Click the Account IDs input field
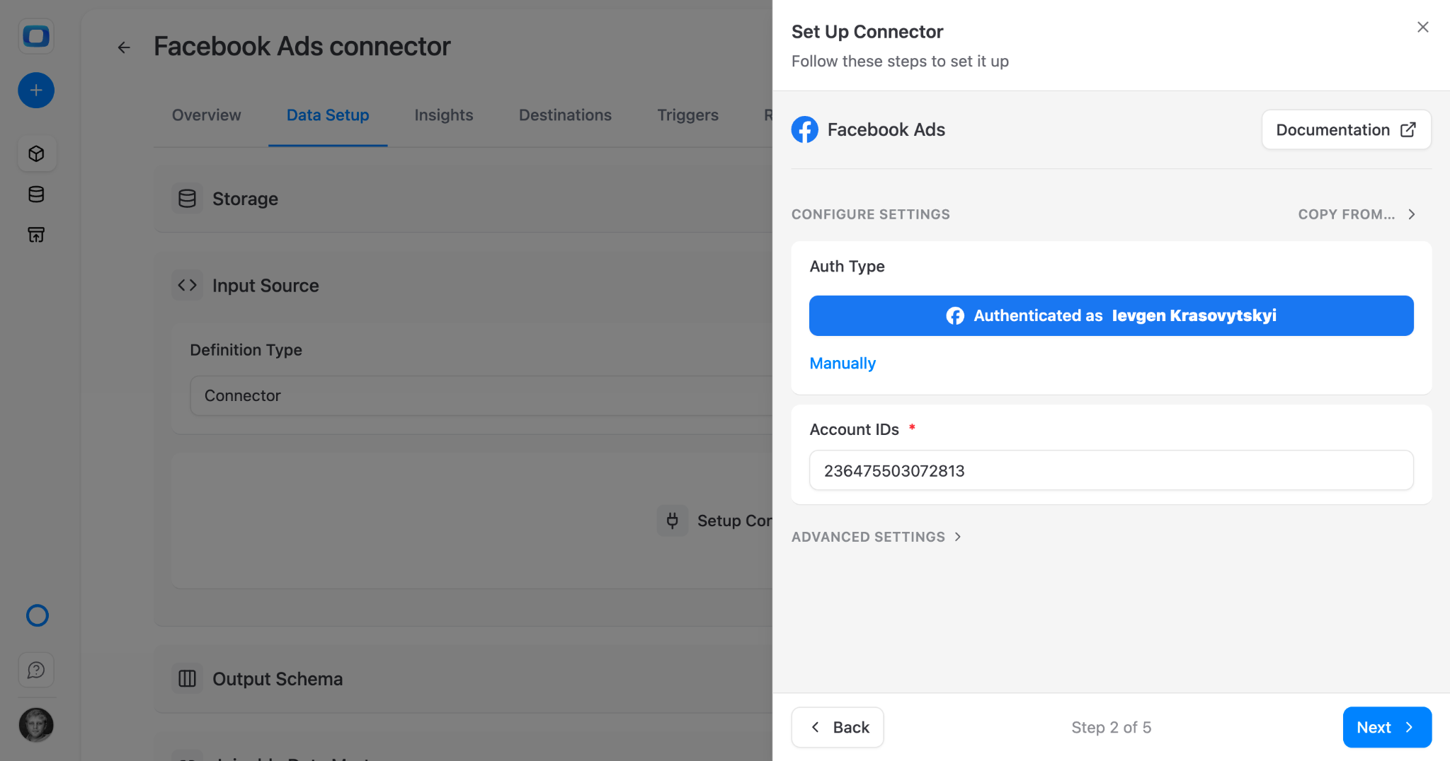This screenshot has width=1450, height=761. 1112,470
